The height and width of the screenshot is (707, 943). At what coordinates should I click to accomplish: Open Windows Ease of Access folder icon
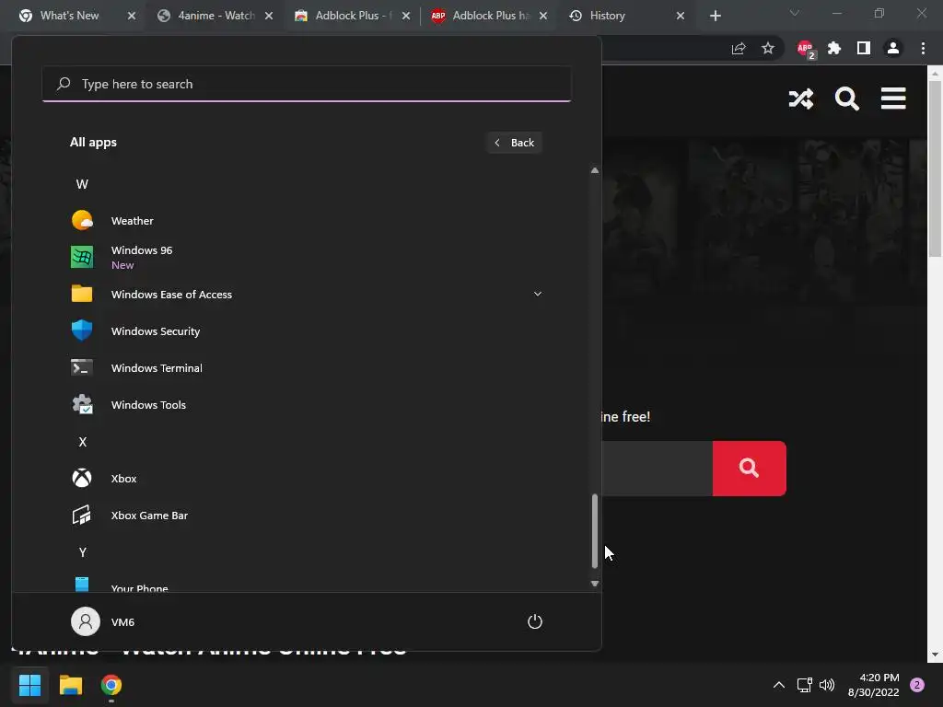pos(82,294)
